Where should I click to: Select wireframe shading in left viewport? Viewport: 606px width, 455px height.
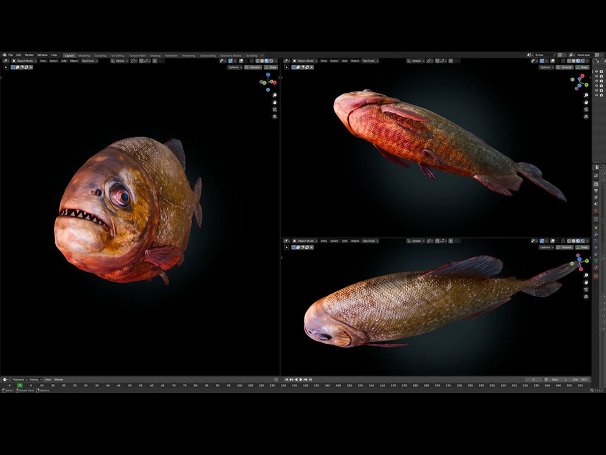(258, 61)
